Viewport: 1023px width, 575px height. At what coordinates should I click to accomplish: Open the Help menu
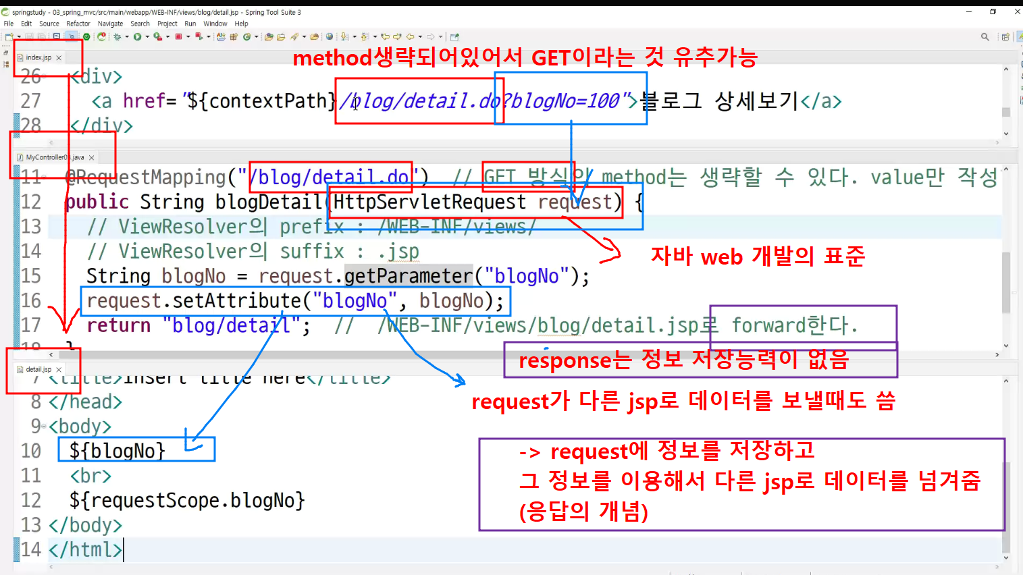click(x=241, y=24)
